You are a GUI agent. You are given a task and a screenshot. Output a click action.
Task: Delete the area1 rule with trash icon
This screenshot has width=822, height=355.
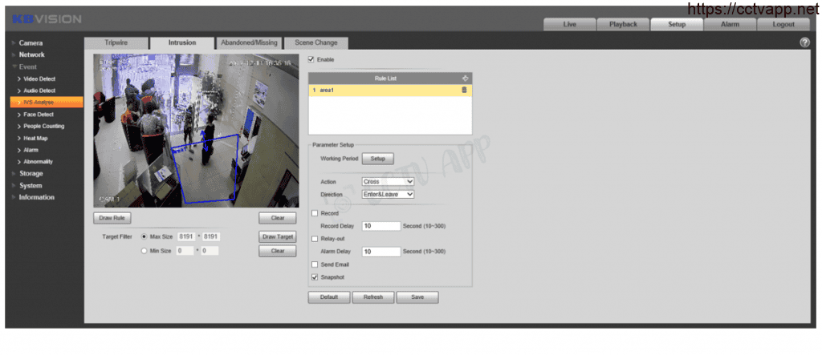tap(463, 90)
